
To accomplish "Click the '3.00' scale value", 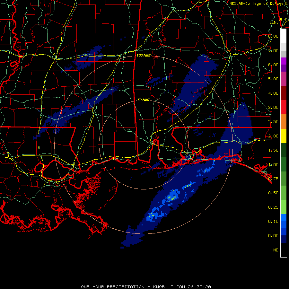I will [273, 108].
